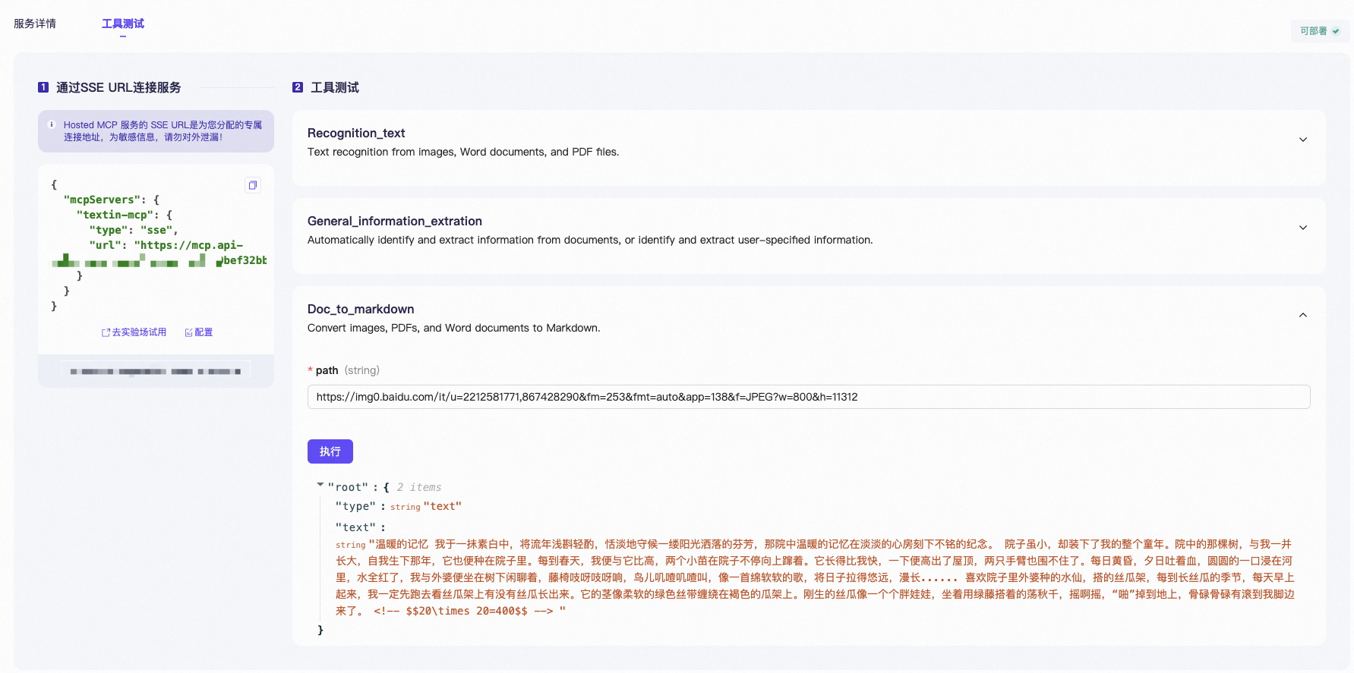Switch to the 服务详情 tab
Screen dimensions: 1354x673
[x=35, y=24]
